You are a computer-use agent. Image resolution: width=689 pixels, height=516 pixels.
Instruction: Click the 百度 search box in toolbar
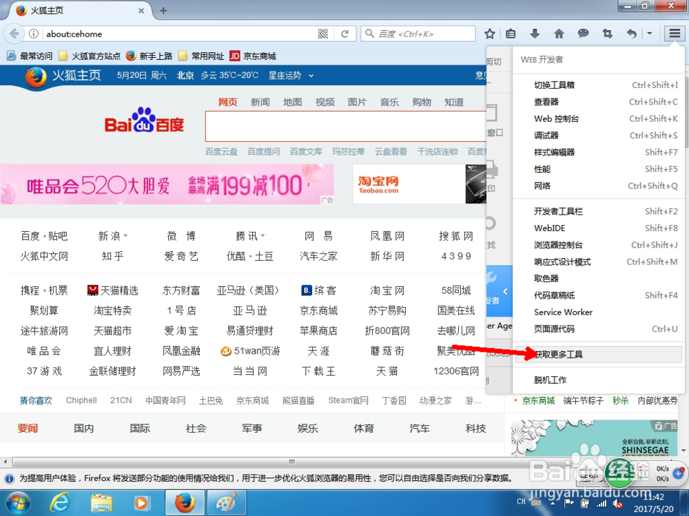(x=418, y=34)
